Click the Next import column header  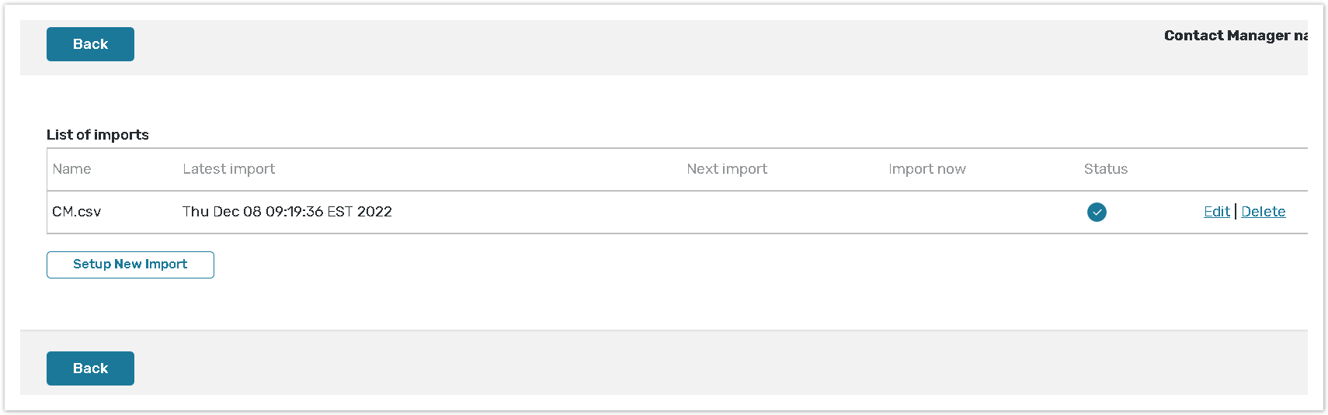[726, 169]
